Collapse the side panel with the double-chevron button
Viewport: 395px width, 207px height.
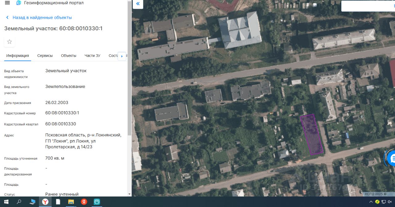138,4
